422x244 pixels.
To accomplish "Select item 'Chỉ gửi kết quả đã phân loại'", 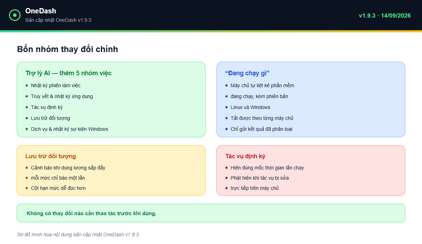I will pos(261,129).
